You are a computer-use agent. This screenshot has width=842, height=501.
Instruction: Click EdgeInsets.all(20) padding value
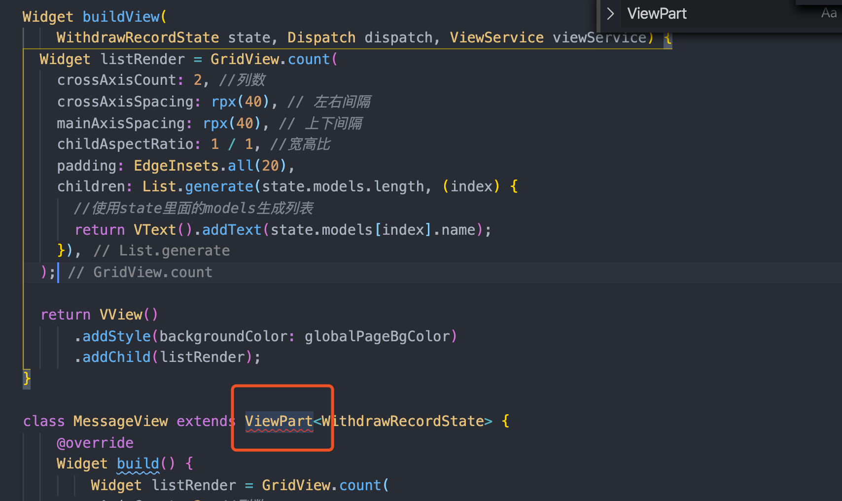click(x=210, y=166)
